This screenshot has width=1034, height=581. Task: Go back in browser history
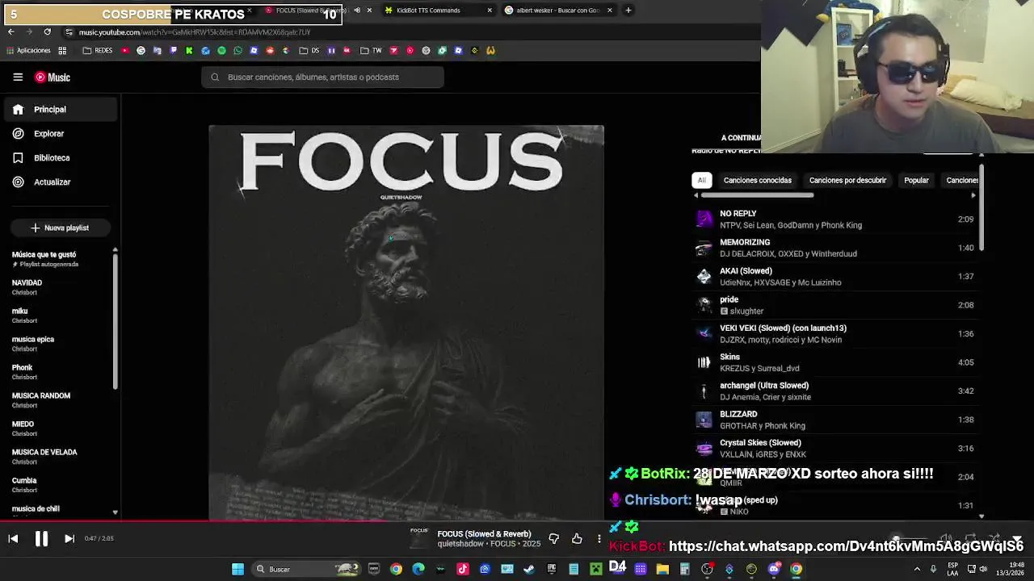(11, 32)
